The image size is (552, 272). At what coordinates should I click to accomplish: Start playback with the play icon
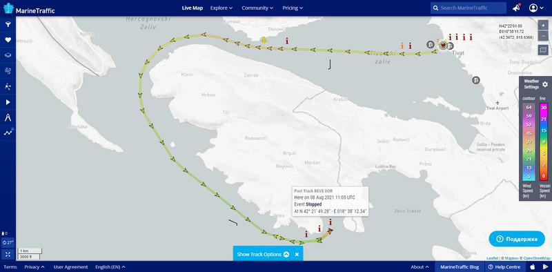coord(8,102)
